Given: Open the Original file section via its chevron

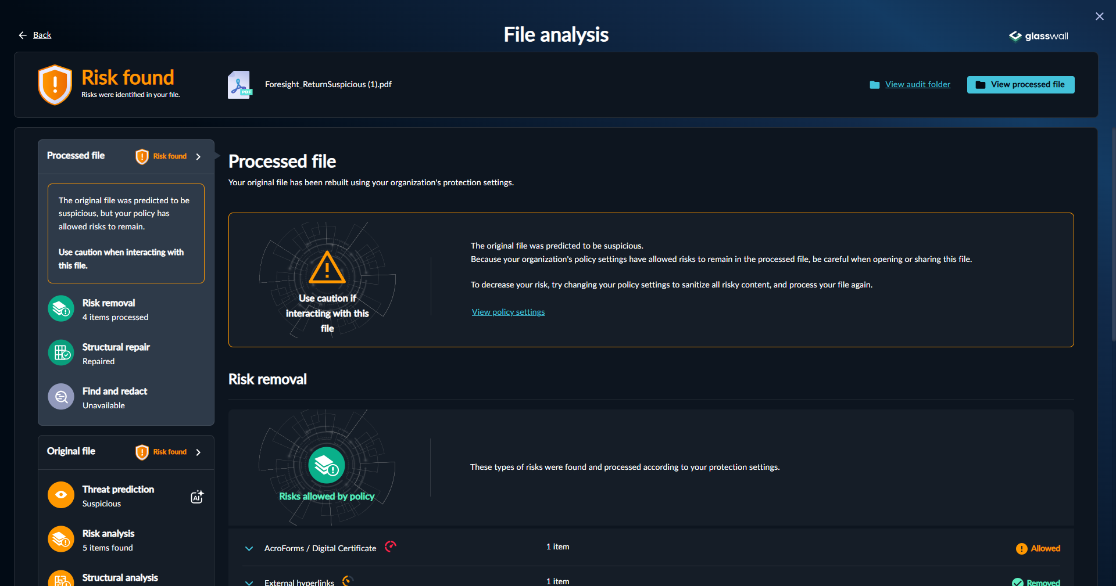Looking at the screenshot, I should (198, 452).
